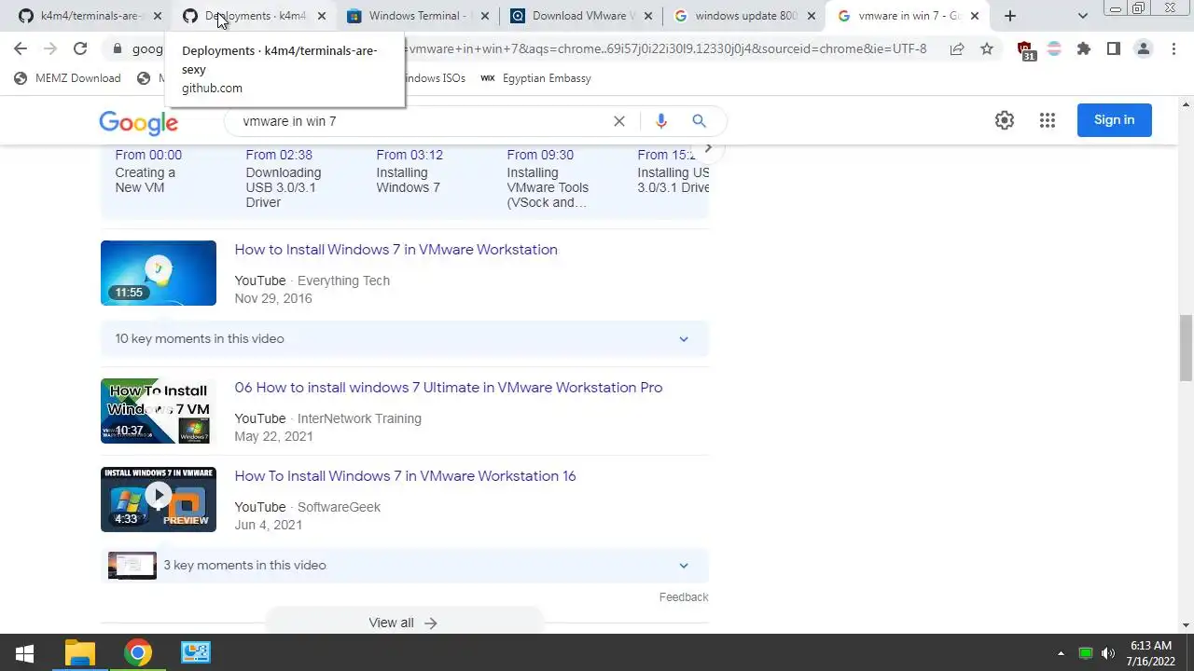
Task: Switch to Chrome in the taskbar
Action: (138, 653)
